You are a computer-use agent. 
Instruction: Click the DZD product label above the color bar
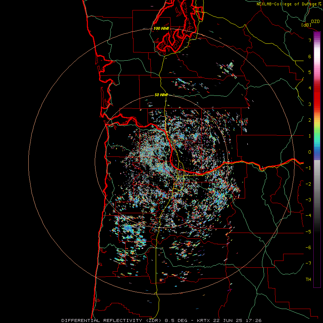(x=315, y=22)
